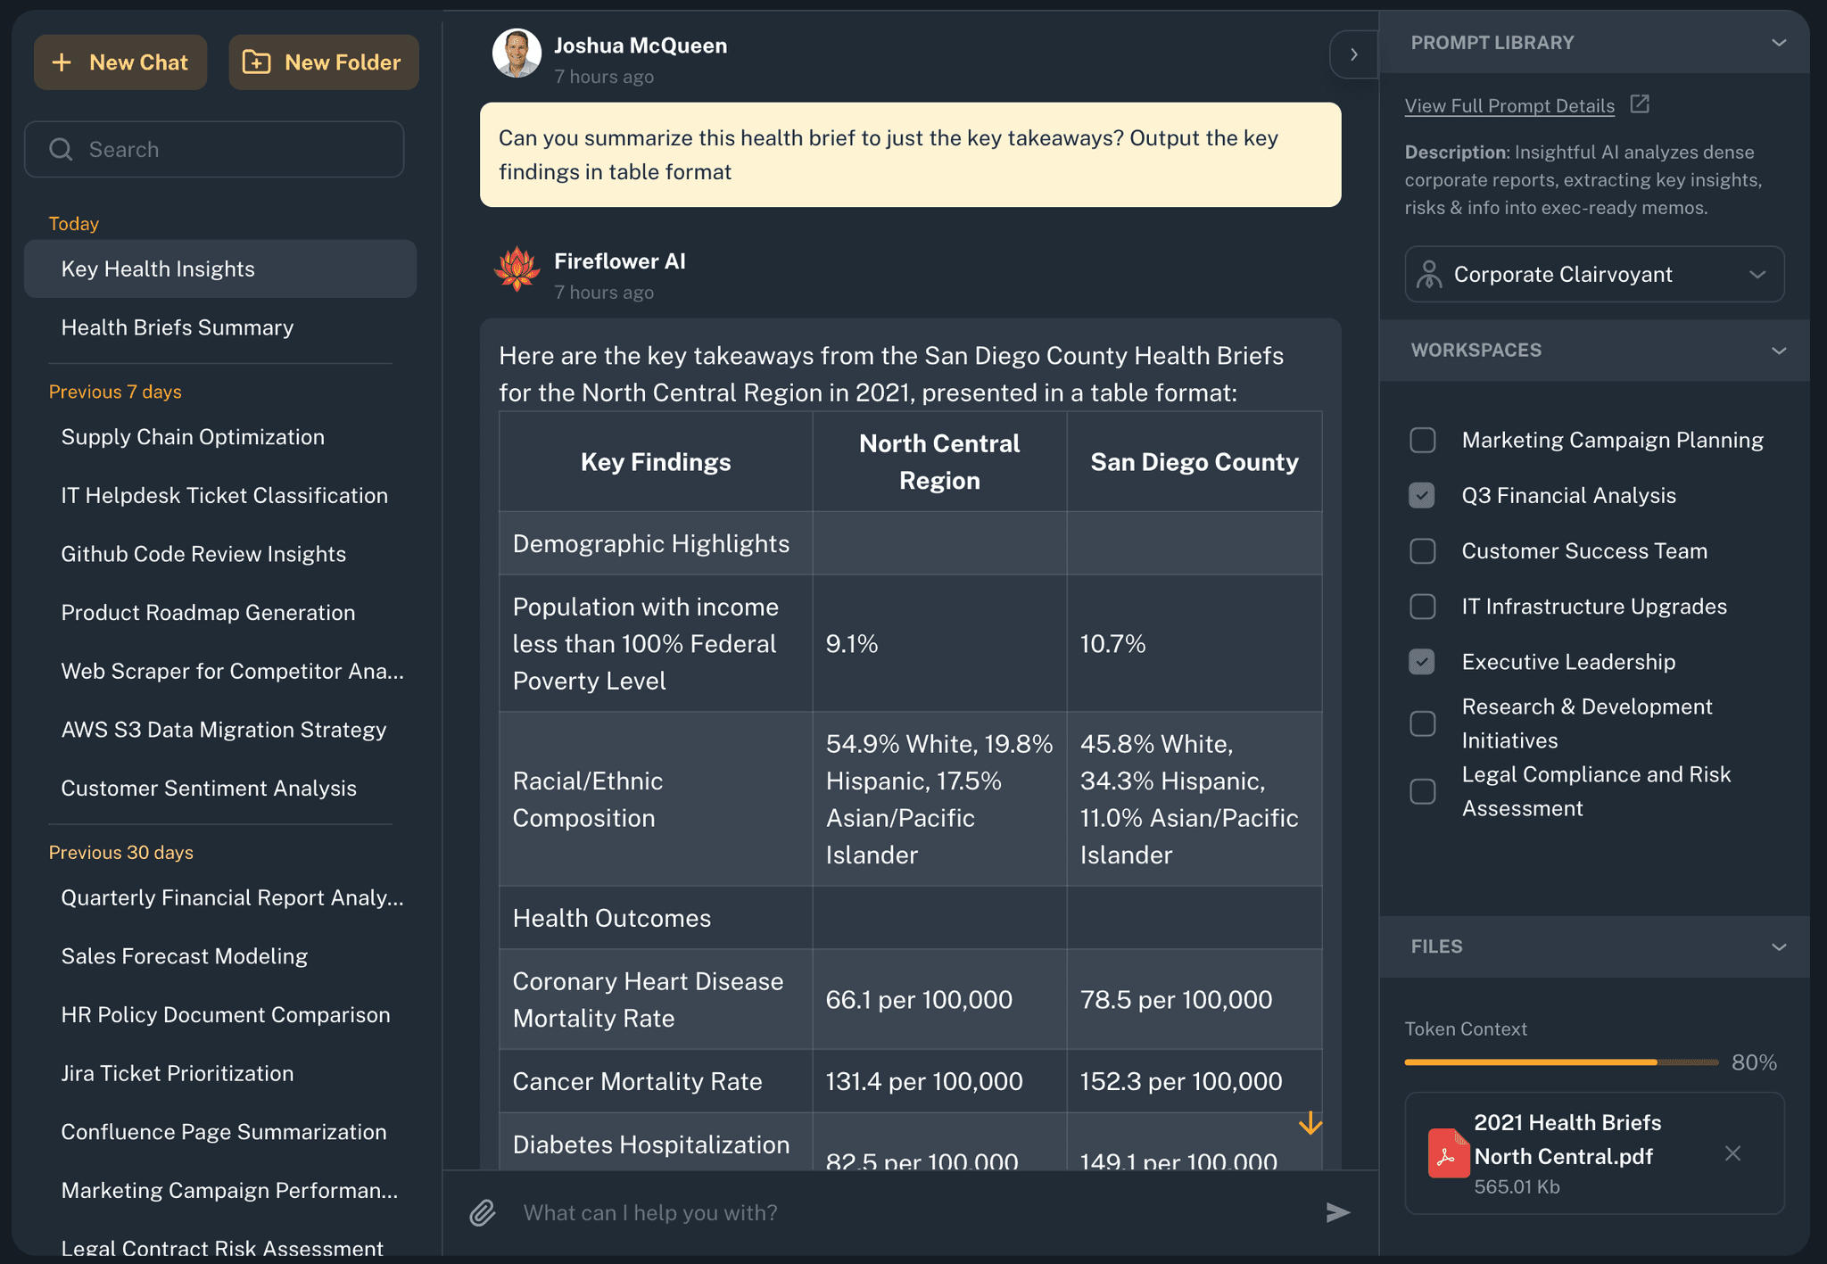The height and width of the screenshot is (1264, 1827).
Task: Click the '9.1%' poverty level cell
Action: point(939,643)
